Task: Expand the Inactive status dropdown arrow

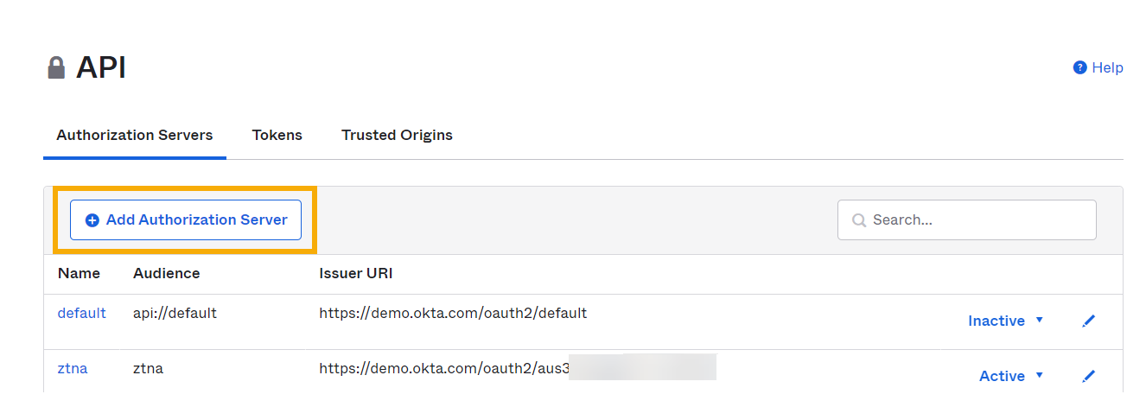Action: coord(1040,320)
